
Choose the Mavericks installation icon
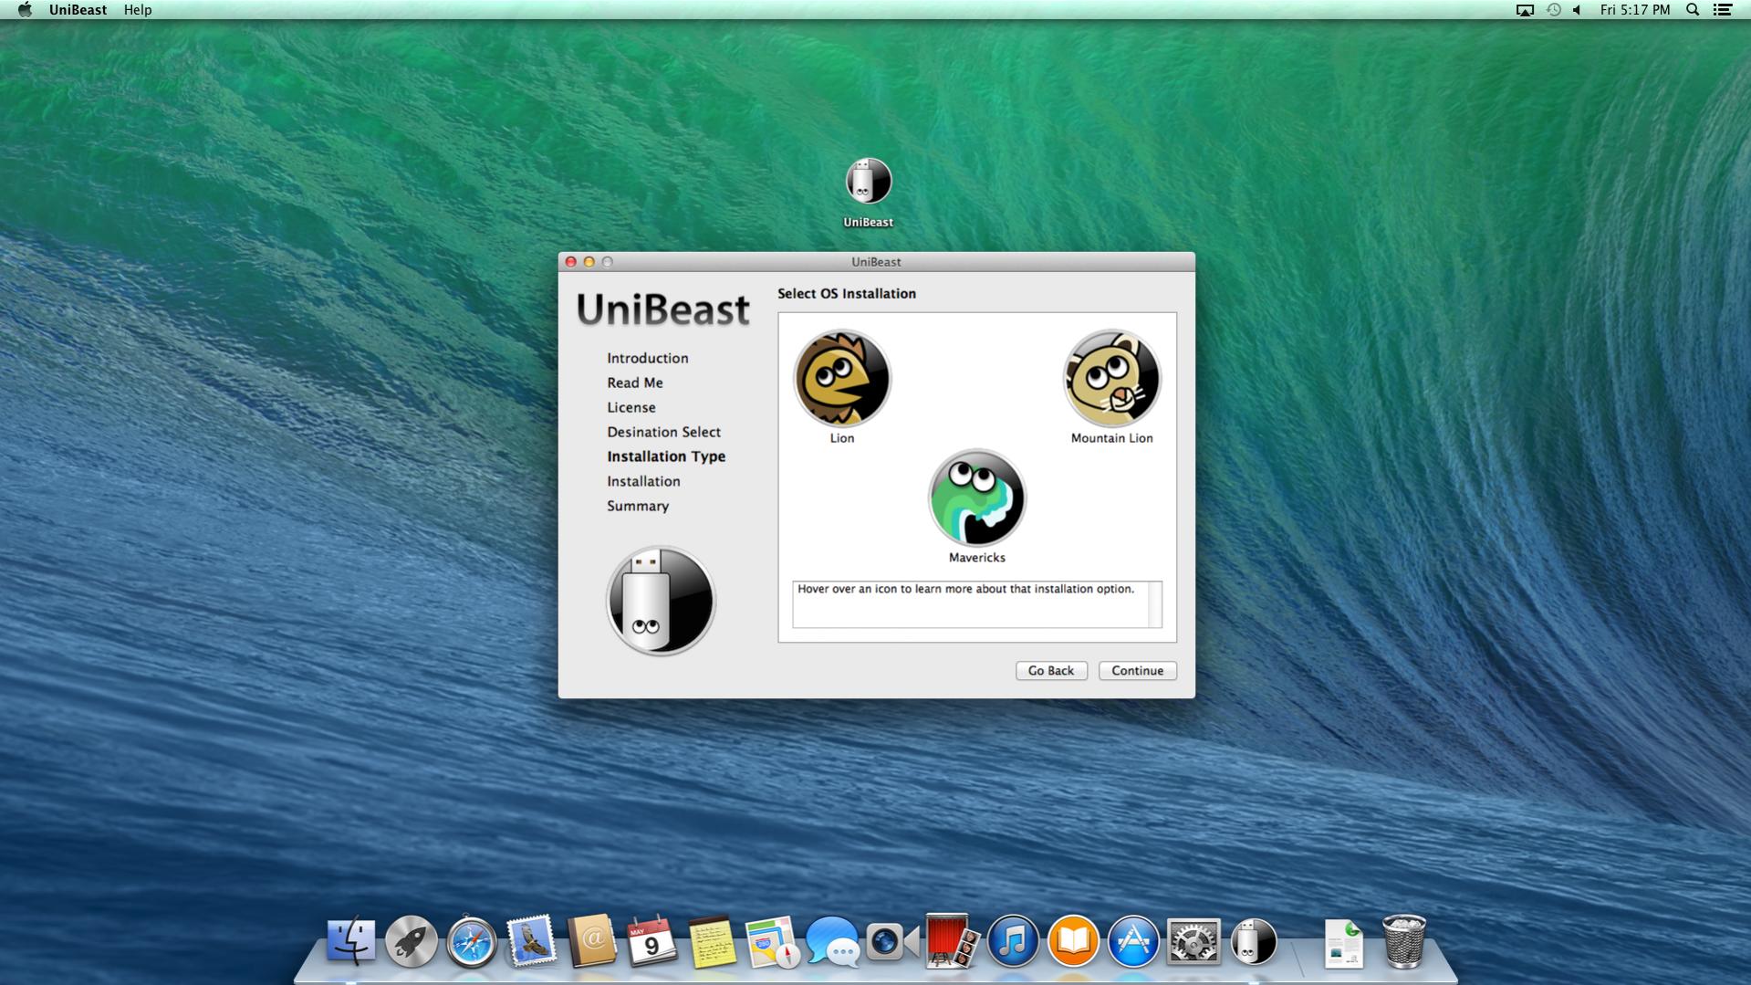[x=976, y=498]
